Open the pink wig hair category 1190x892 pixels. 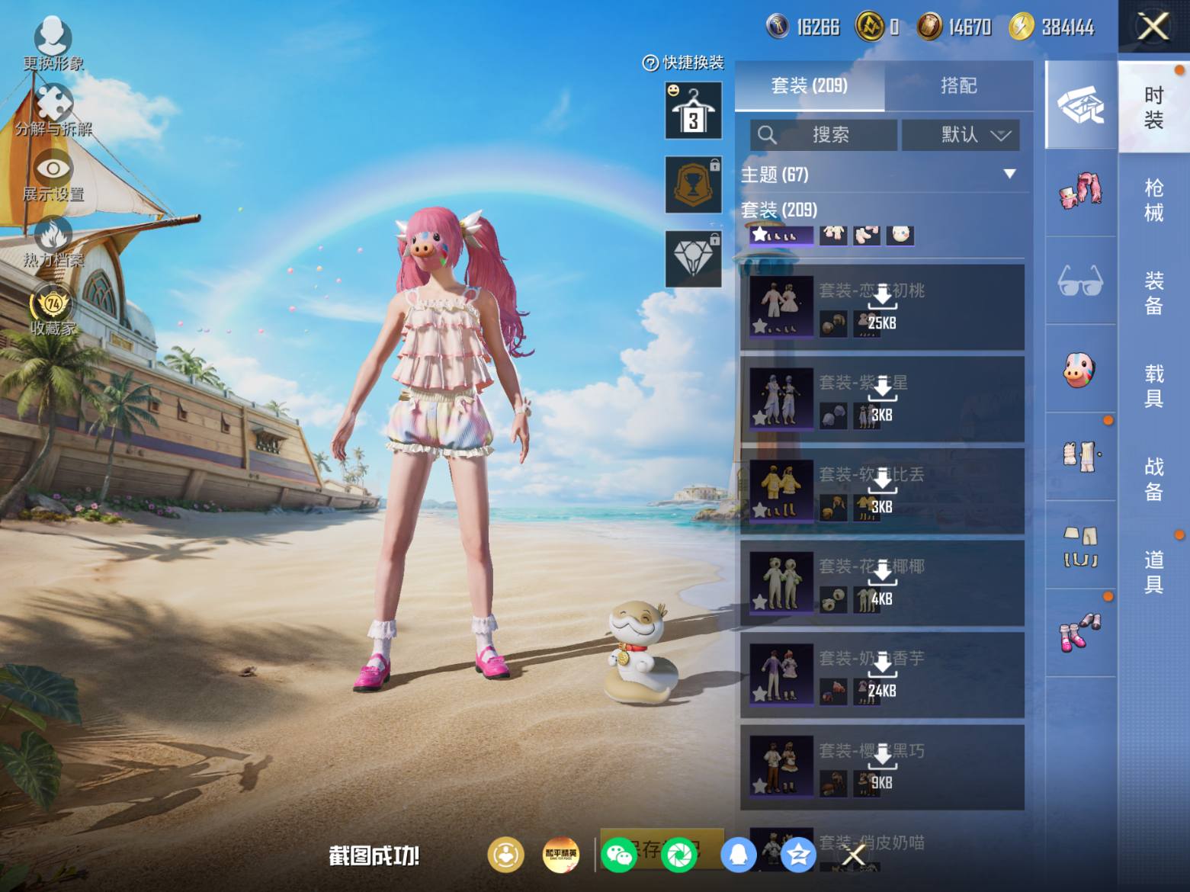click(x=1080, y=191)
